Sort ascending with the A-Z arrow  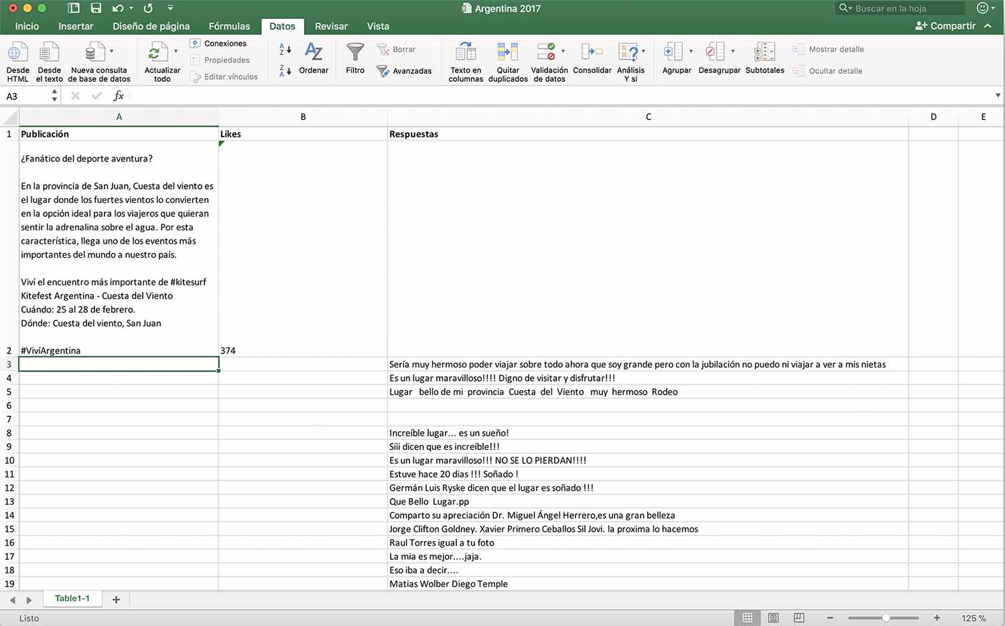[x=285, y=49]
